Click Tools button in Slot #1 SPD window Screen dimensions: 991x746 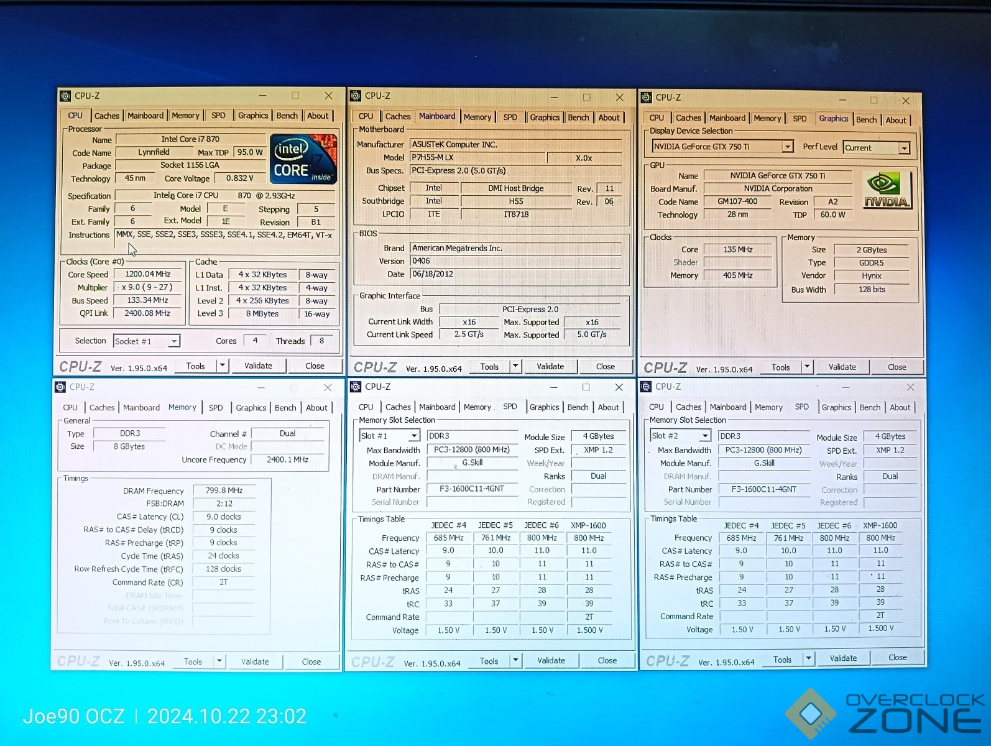489,661
